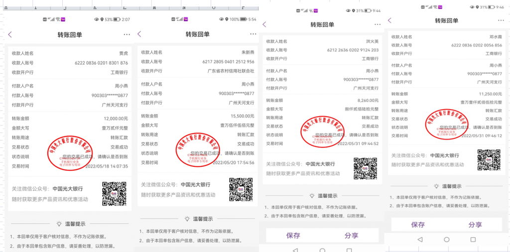Share the 邓水霞 receipt with 分享
The image size is (510, 252).
[x=475, y=225]
